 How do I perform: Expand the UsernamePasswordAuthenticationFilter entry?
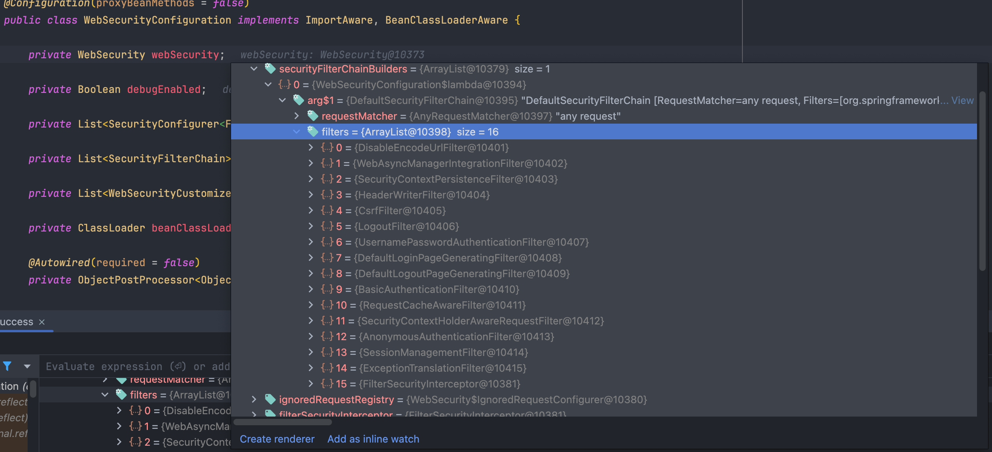[x=311, y=242]
